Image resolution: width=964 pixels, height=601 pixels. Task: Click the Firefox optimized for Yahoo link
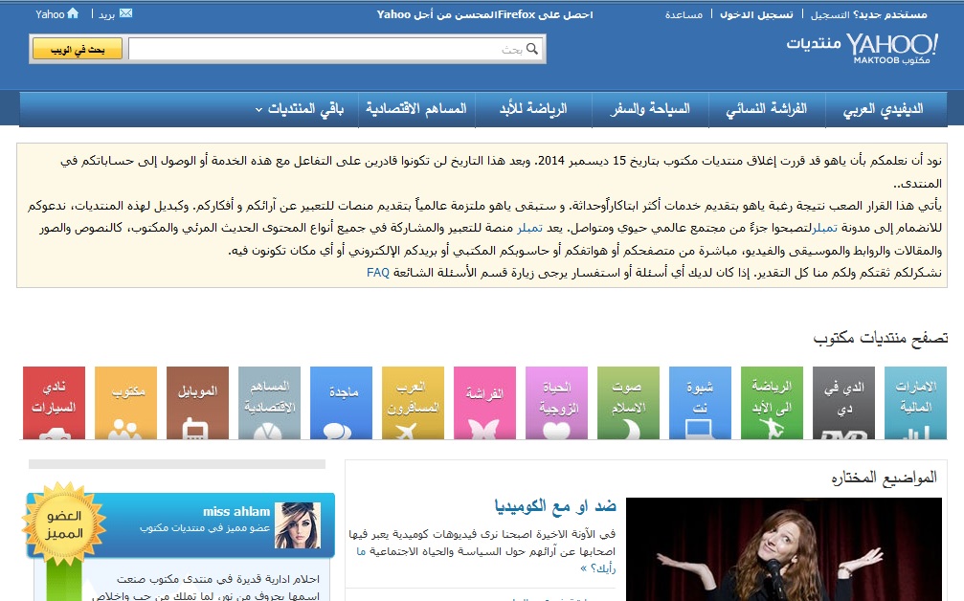pos(485,14)
